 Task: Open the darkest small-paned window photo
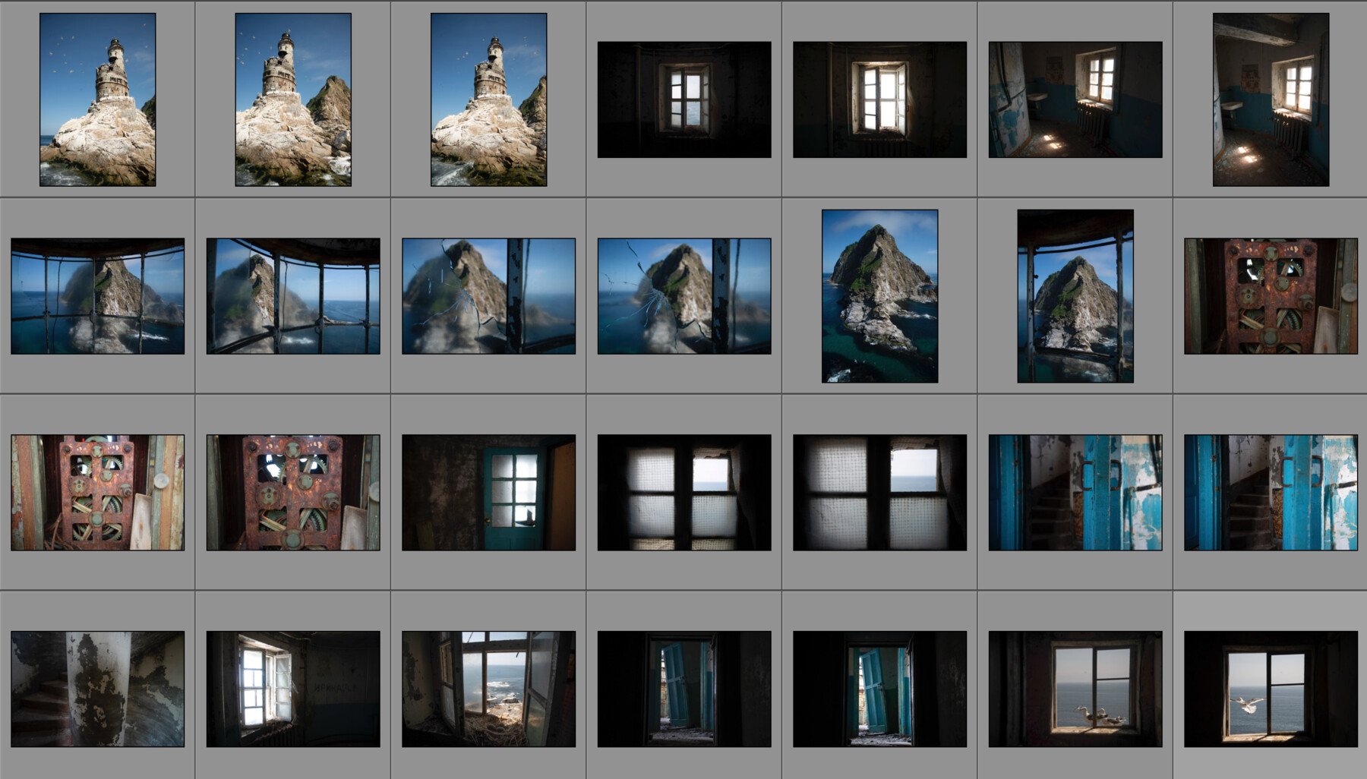click(684, 99)
